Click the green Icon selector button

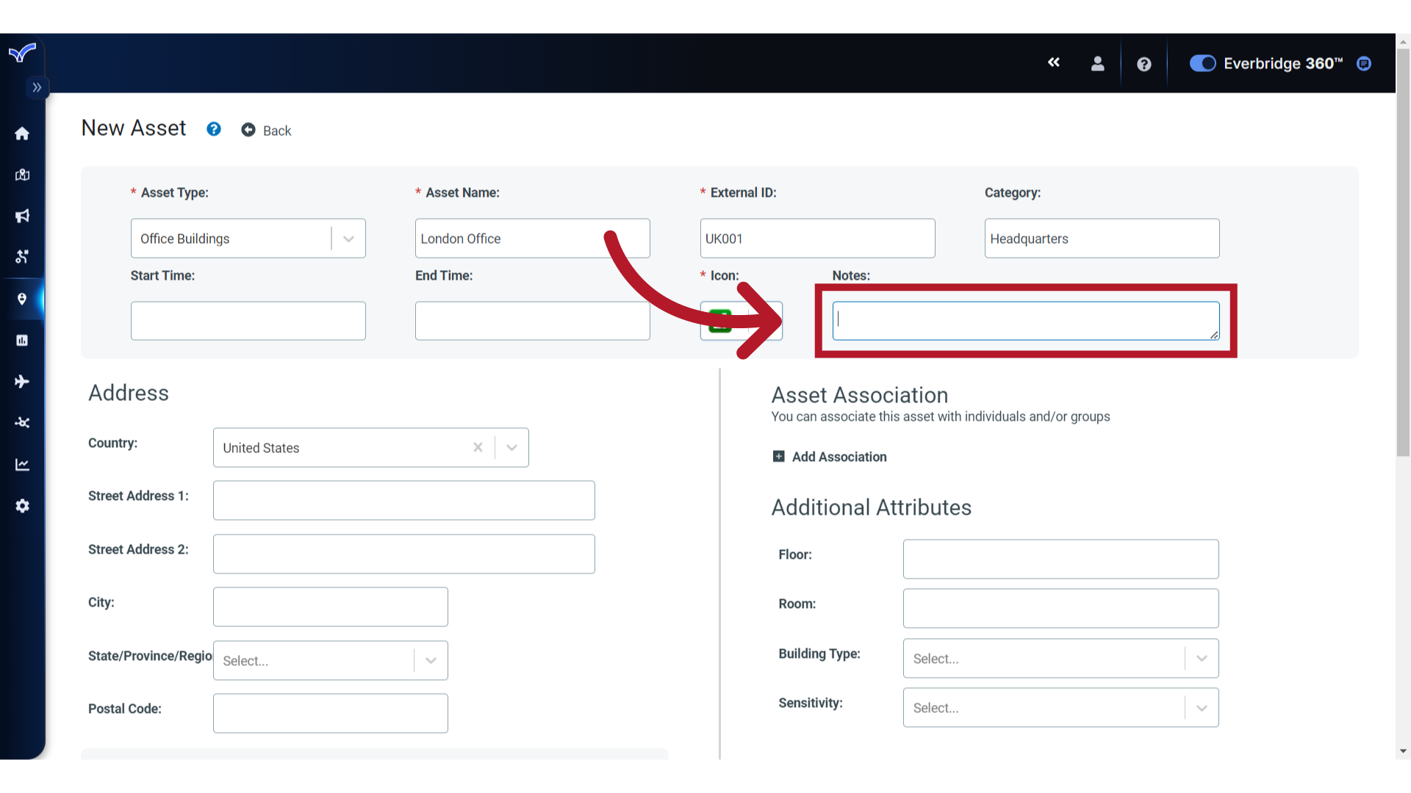click(720, 320)
